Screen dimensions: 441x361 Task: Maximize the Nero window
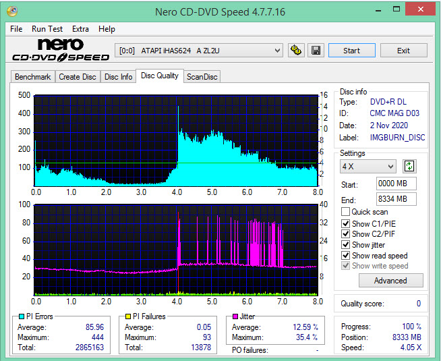[x=396, y=9]
